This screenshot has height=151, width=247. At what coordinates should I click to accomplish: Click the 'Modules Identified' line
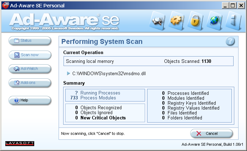point(183,98)
